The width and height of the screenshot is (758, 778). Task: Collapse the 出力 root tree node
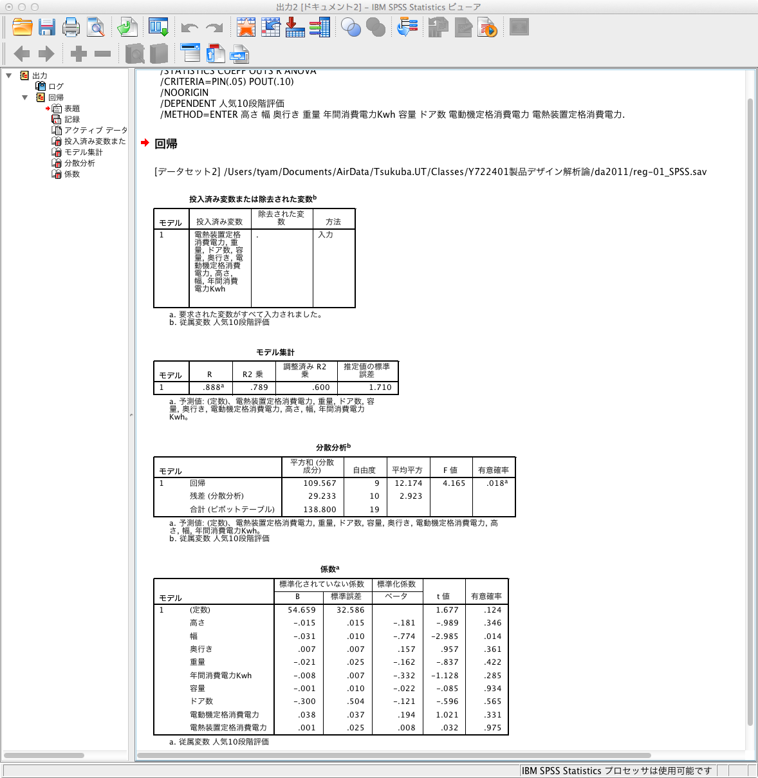click(9, 75)
